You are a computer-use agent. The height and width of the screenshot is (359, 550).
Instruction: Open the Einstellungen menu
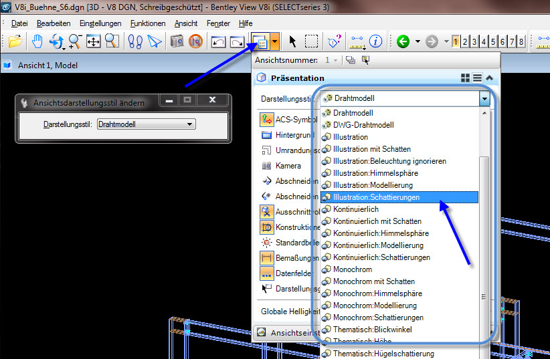pyautogui.click(x=100, y=23)
